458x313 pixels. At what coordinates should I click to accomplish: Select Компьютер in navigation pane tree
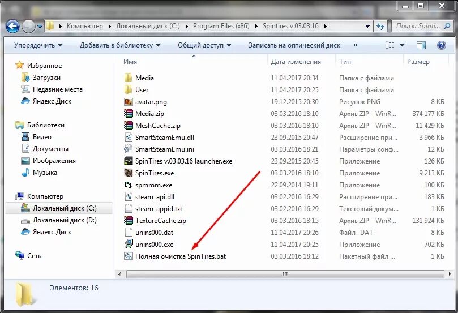pyautogui.click(x=45, y=196)
